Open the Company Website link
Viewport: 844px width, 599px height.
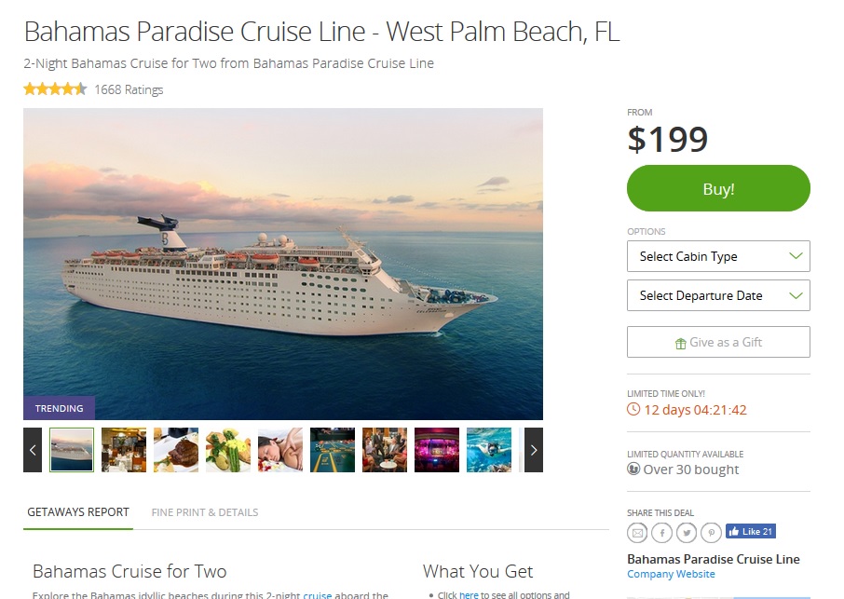(x=670, y=574)
